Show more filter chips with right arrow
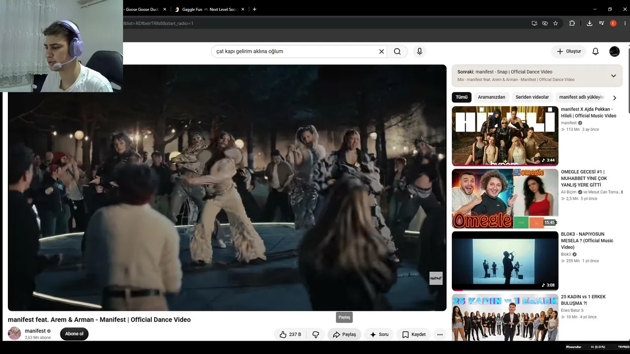Image resolution: width=630 pixels, height=354 pixels. click(x=614, y=98)
